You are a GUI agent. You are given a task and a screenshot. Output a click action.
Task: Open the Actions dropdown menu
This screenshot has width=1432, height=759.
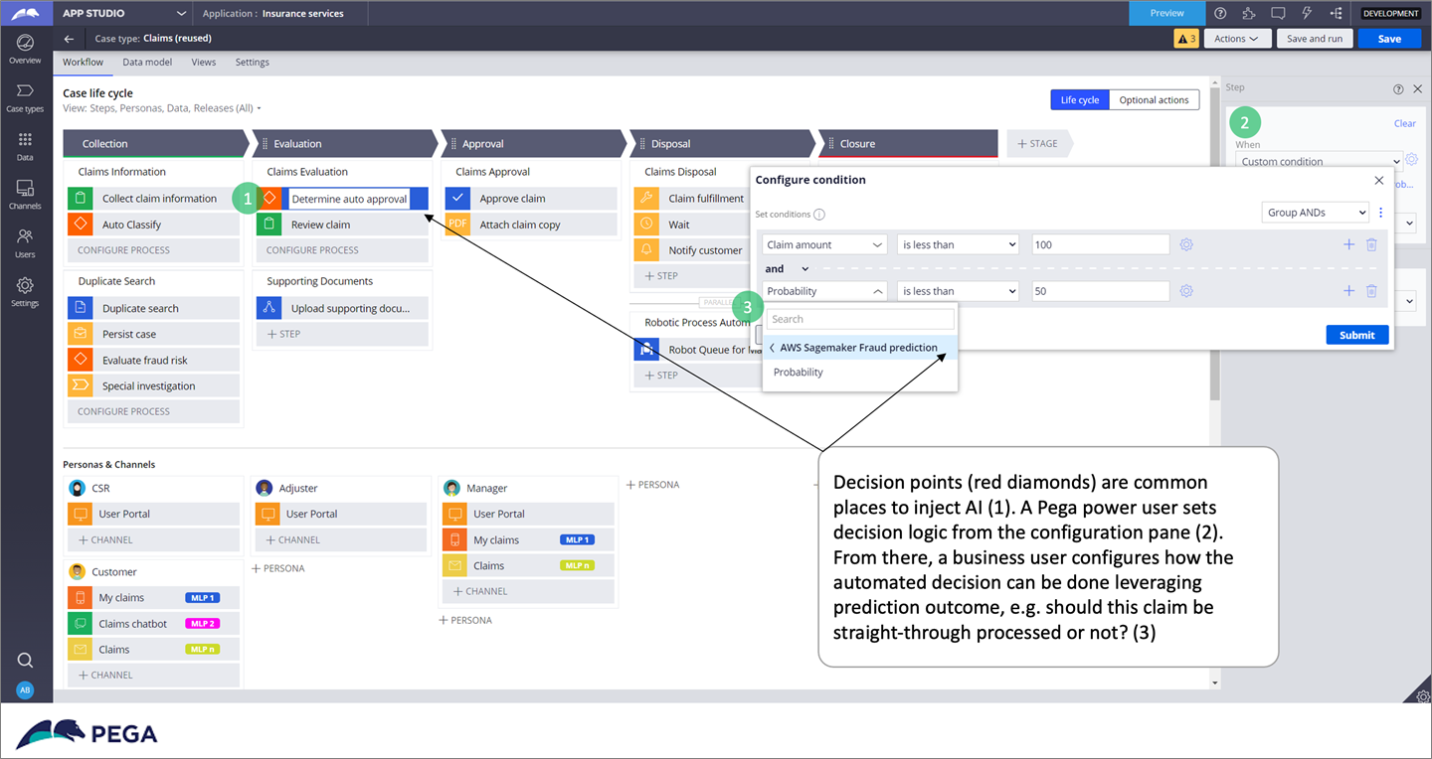pos(1236,39)
